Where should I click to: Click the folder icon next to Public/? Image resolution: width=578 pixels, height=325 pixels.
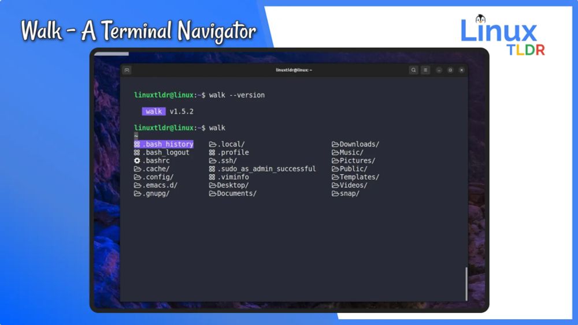[335, 169]
